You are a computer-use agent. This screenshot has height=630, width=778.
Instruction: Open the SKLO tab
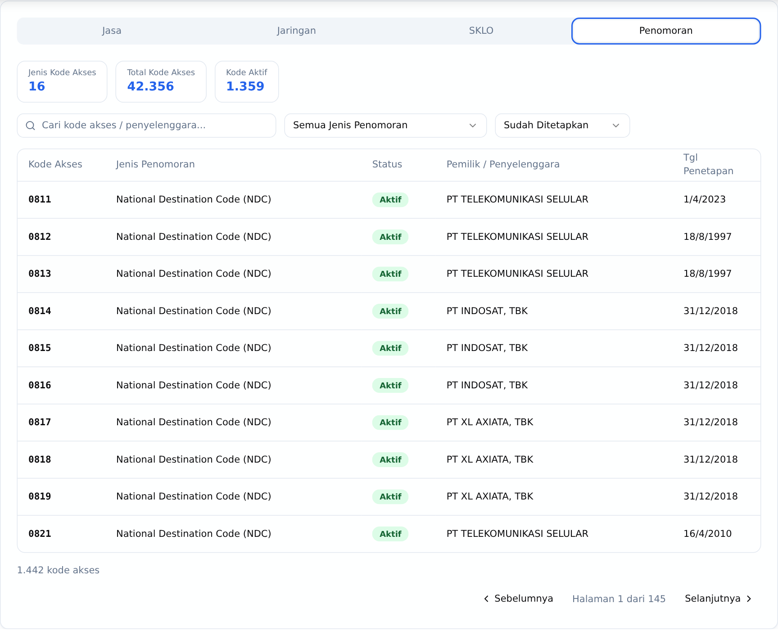pyautogui.click(x=481, y=31)
